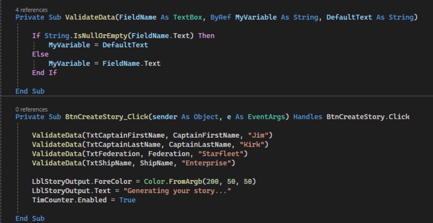Click the True value after TimCounter.Enabled
The height and width of the screenshot is (223, 433).
[x=127, y=200]
